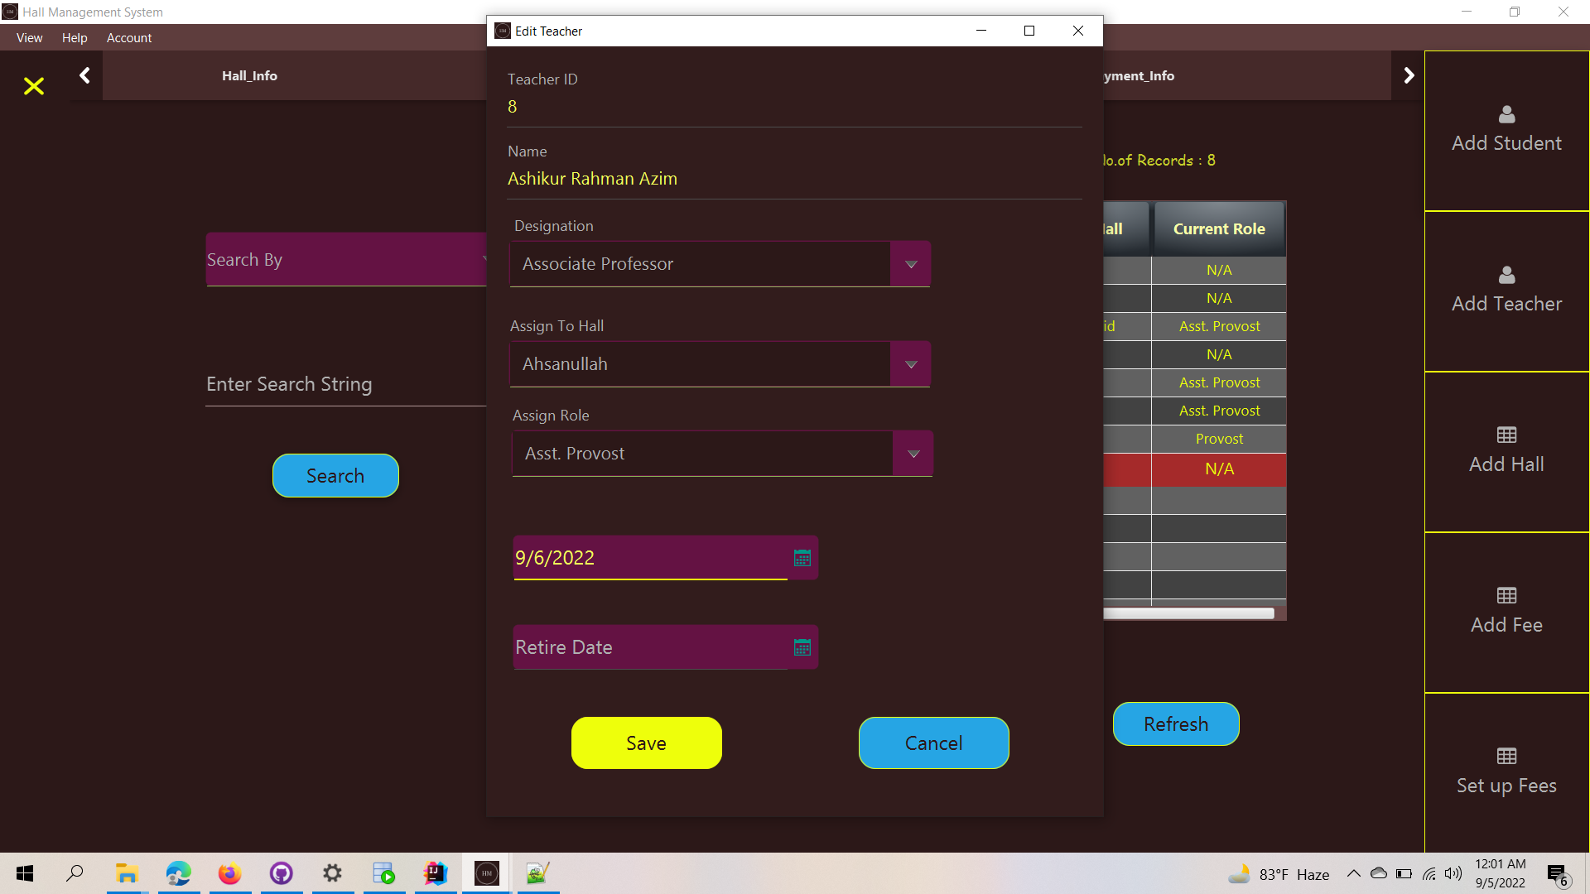This screenshot has width=1590, height=894.
Task: Open the Designation dropdown
Action: point(911,263)
